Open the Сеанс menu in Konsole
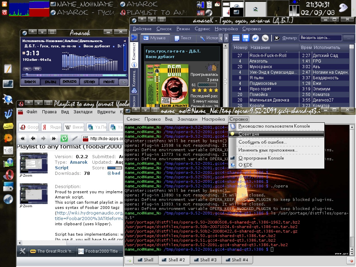Screen dimensions: 356x267 tap(133, 119)
